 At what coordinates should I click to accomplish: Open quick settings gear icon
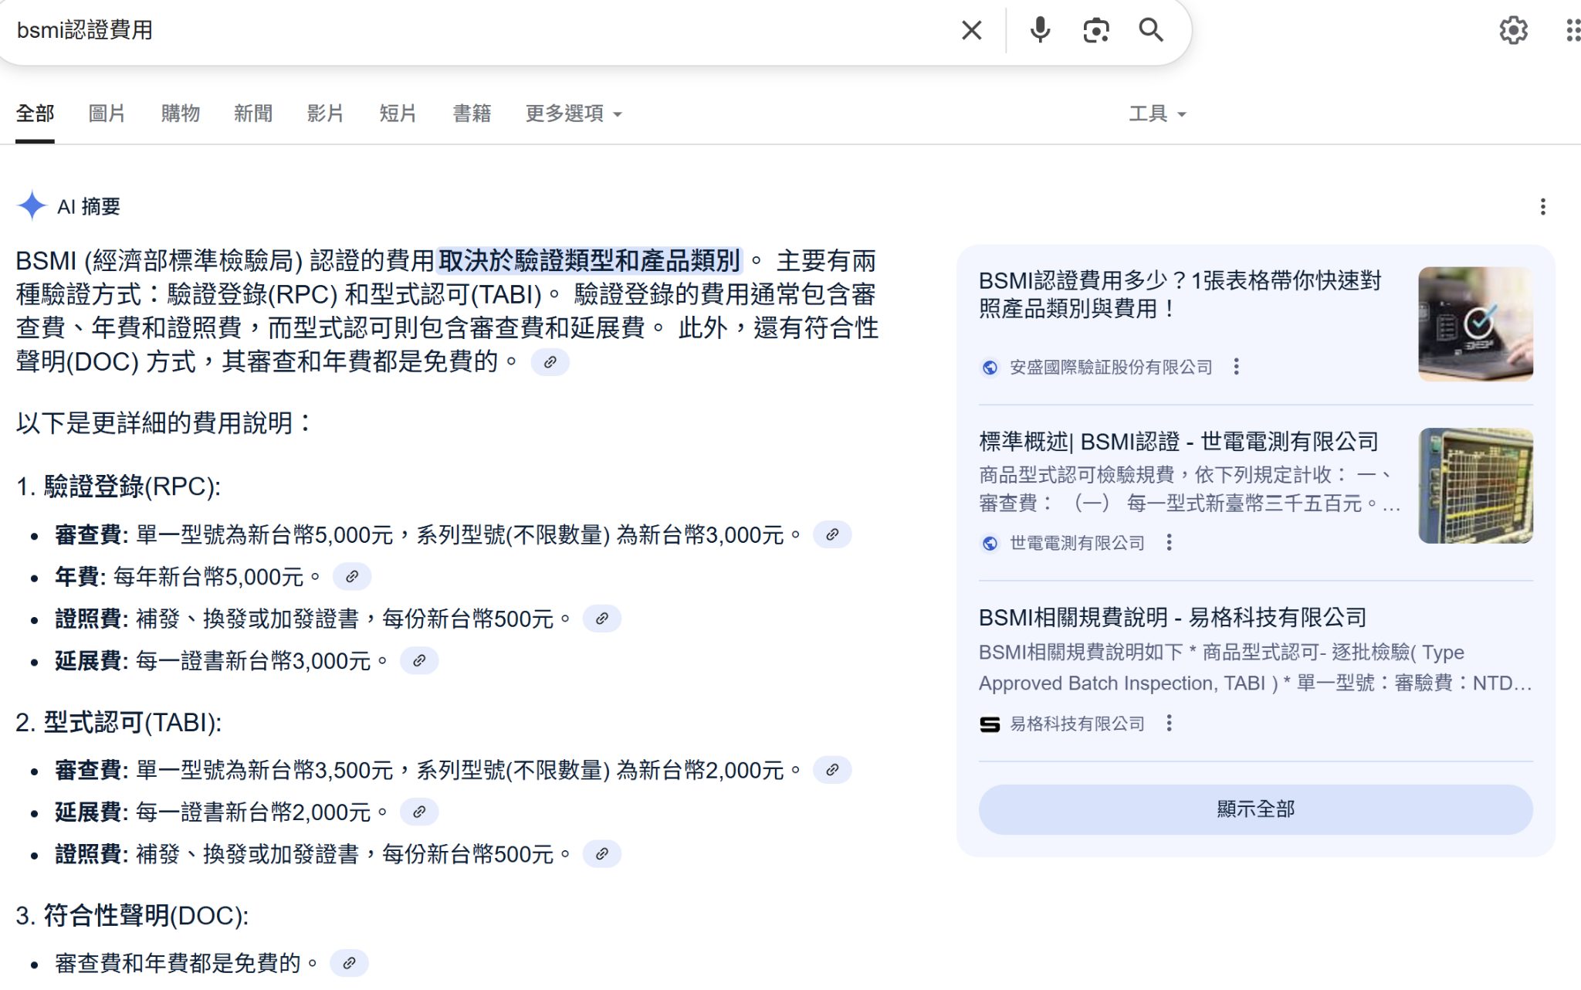point(1513,30)
